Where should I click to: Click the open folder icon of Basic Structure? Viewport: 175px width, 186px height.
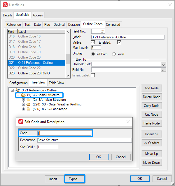[x=23, y=95]
